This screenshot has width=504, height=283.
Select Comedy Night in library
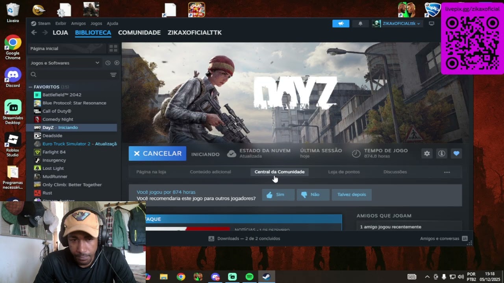58,119
